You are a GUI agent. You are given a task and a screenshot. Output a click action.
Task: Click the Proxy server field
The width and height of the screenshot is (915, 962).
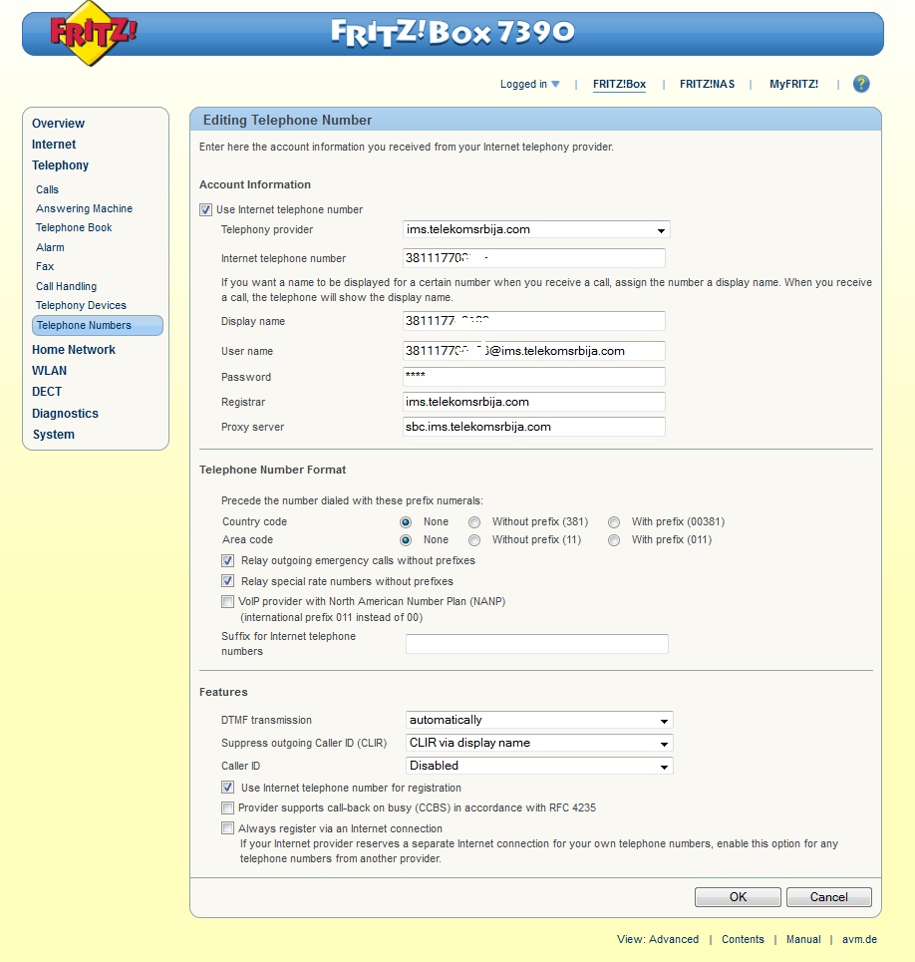(x=533, y=427)
